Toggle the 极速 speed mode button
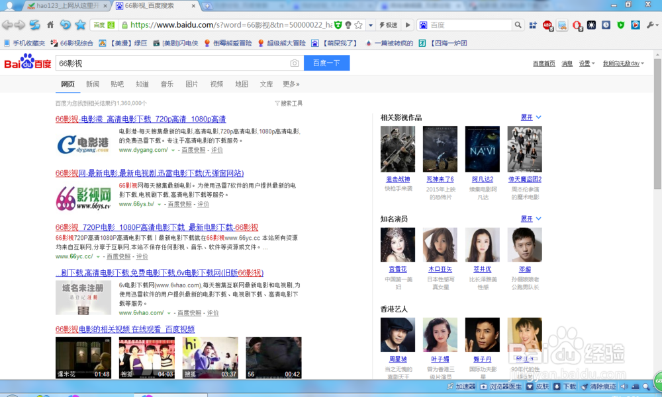Image resolution: width=662 pixels, height=397 pixels. pyautogui.click(x=389, y=25)
